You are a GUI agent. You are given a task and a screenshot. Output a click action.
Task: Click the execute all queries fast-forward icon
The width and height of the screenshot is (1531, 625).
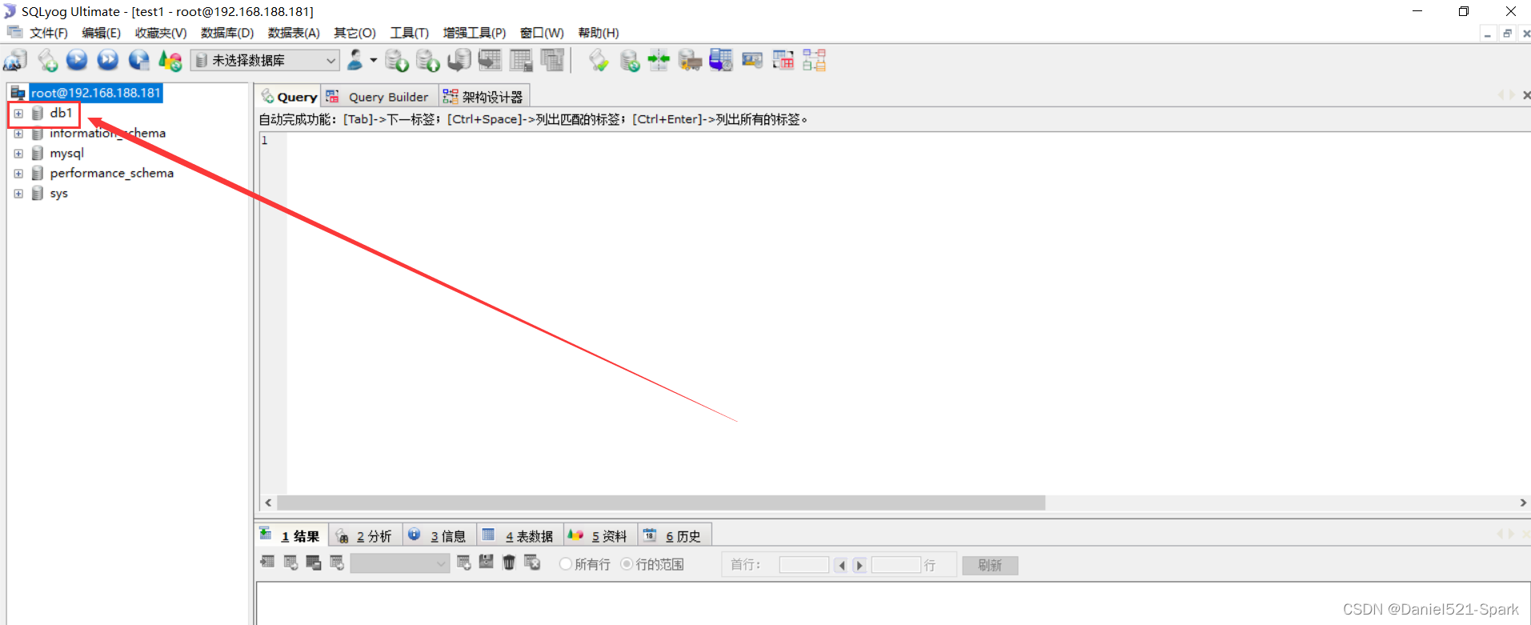(108, 60)
